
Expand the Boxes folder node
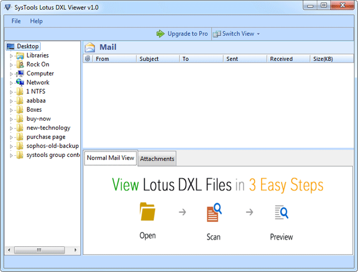(x=11, y=110)
